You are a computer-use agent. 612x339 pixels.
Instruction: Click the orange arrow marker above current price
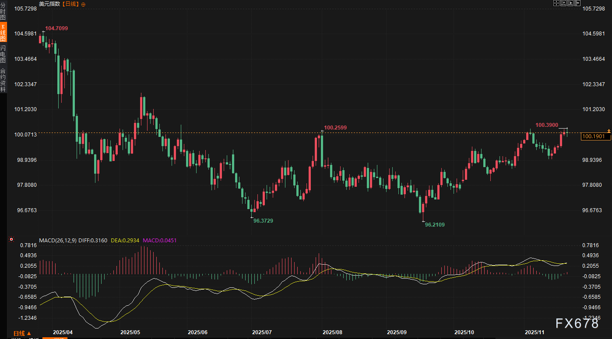click(608, 130)
